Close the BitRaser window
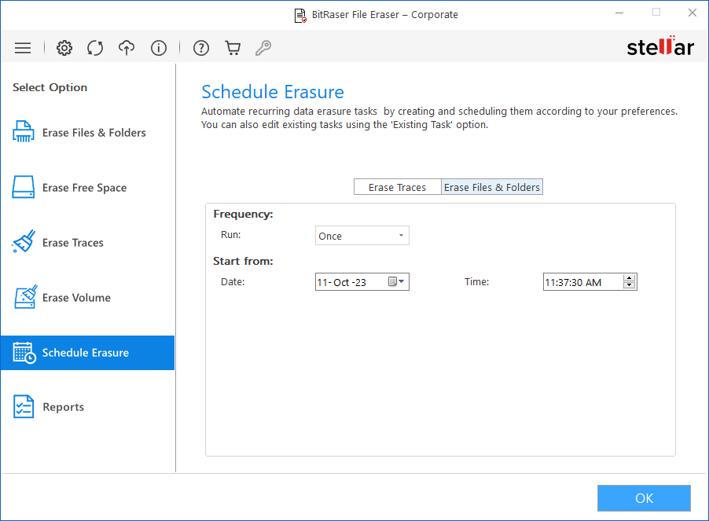Screen dimensions: 709x521 point(692,13)
